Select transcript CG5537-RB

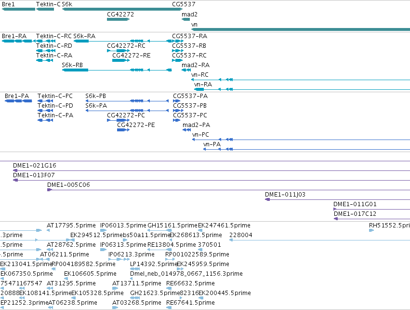pyautogui.click(x=189, y=45)
